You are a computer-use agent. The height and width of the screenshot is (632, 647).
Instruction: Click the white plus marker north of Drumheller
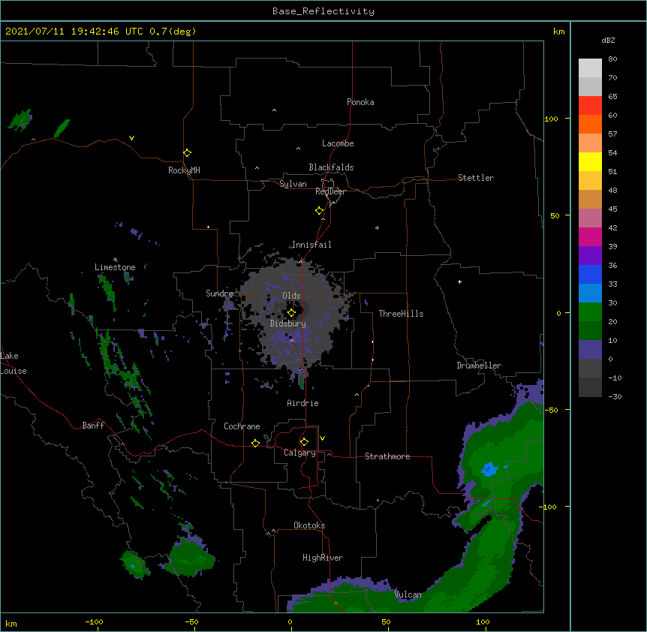pyautogui.click(x=459, y=281)
